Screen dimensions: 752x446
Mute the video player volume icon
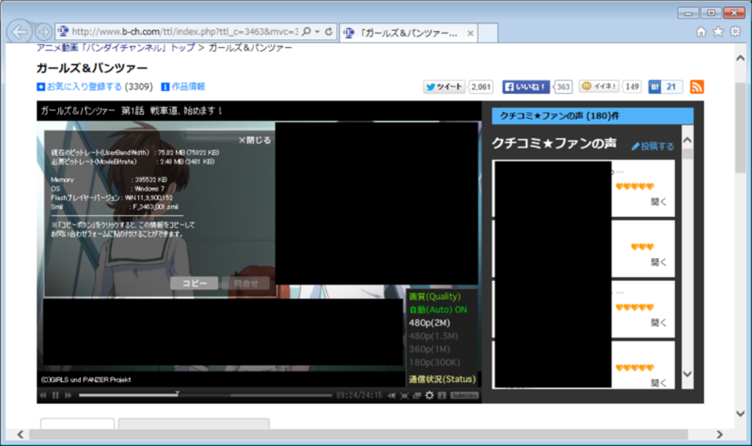click(392, 395)
